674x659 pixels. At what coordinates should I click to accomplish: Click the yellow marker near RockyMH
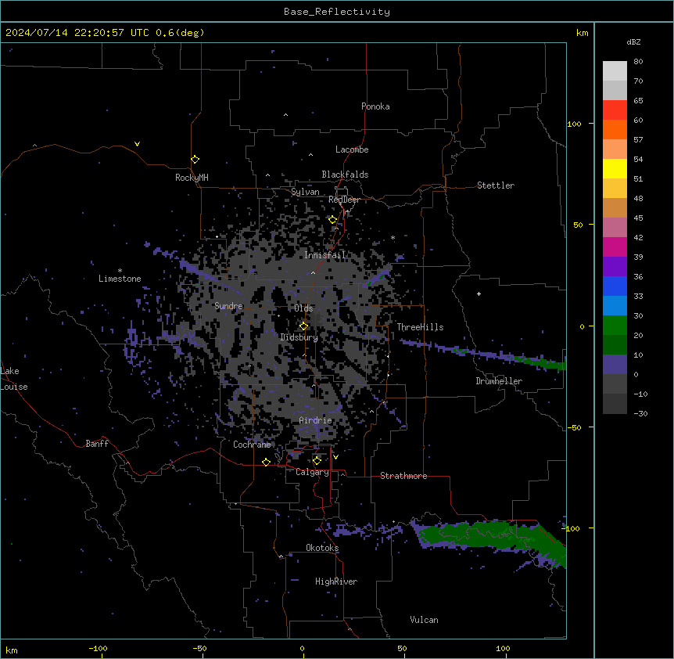(x=195, y=159)
